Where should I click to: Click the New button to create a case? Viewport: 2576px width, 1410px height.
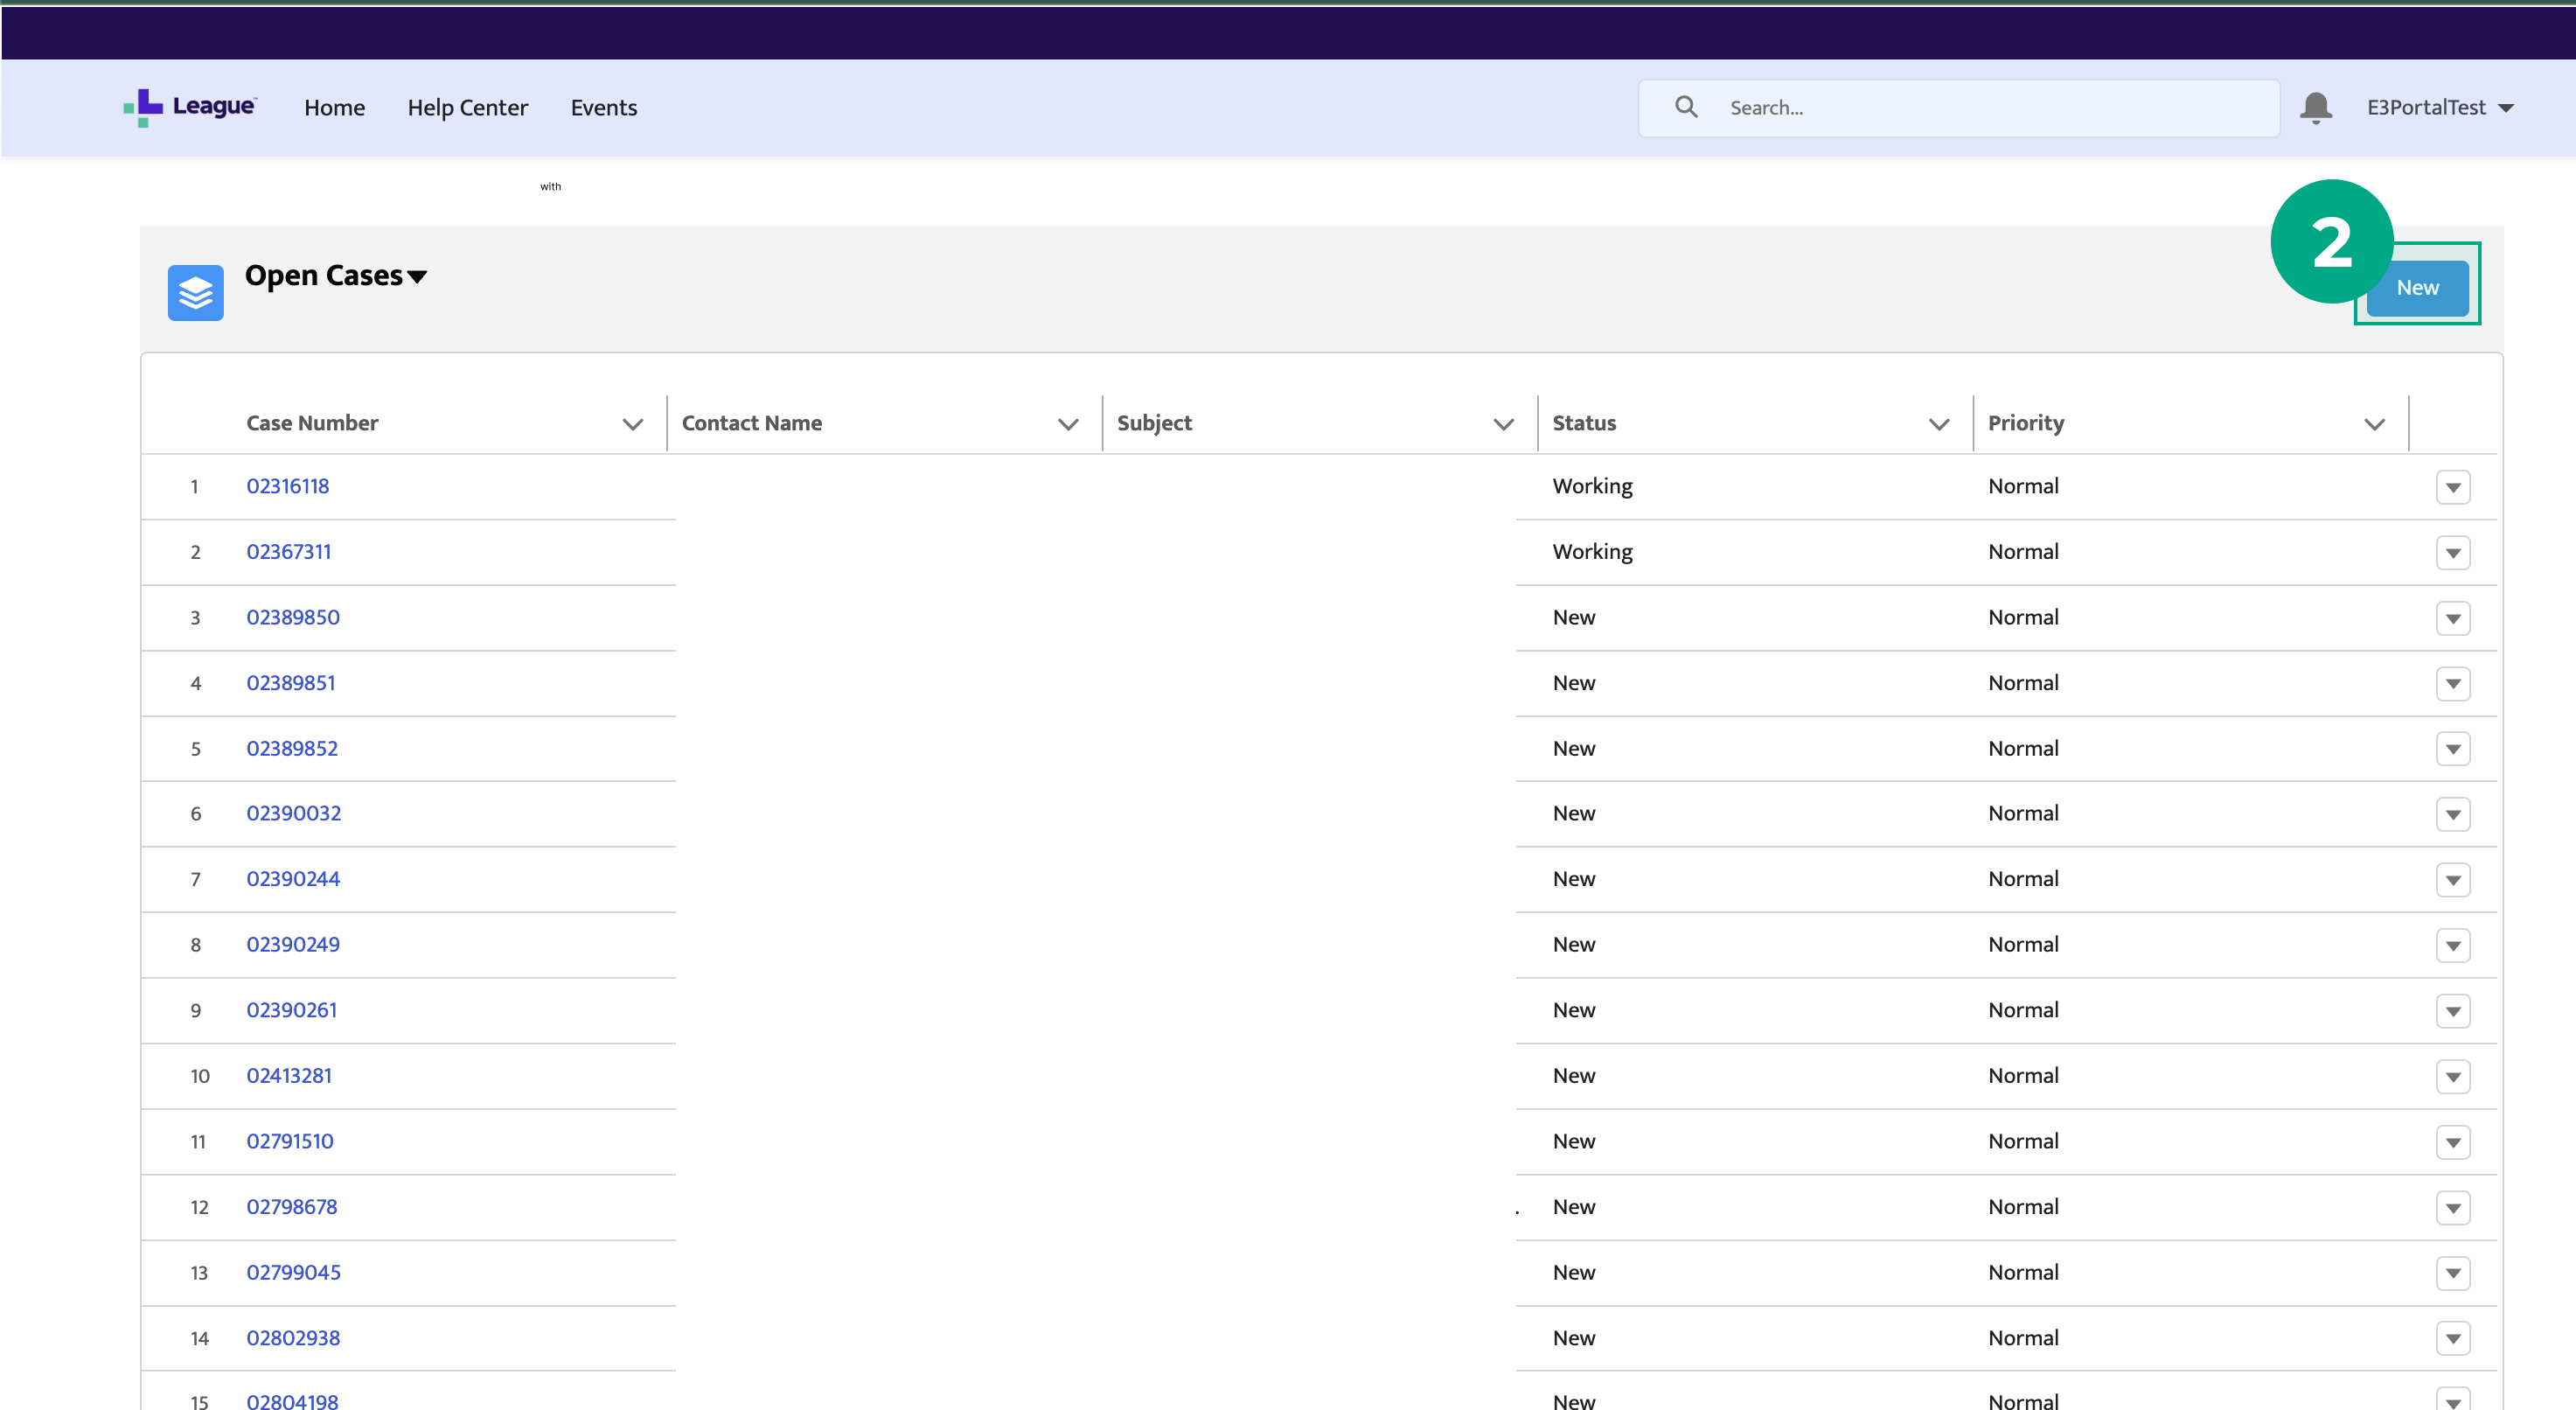(x=2416, y=287)
